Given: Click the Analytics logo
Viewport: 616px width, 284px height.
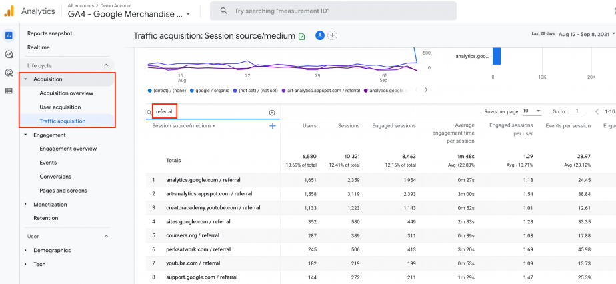Looking at the screenshot, I should click(9, 11).
